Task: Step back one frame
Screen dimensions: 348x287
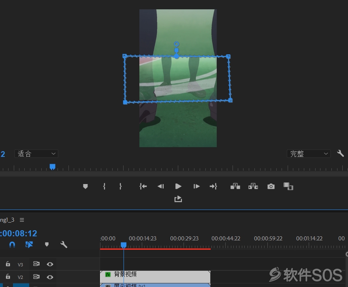Action: pyautogui.click(x=161, y=186)
